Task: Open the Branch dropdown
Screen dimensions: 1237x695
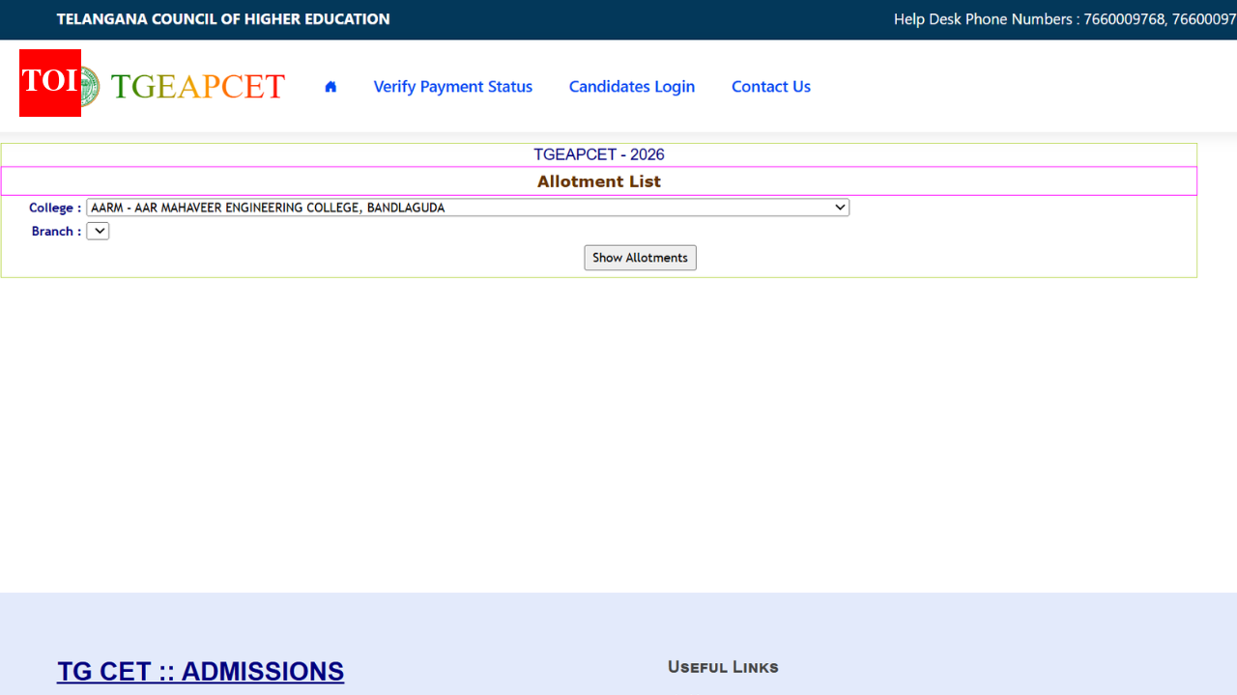Action: pyautogui.click(x=98, y=231)
